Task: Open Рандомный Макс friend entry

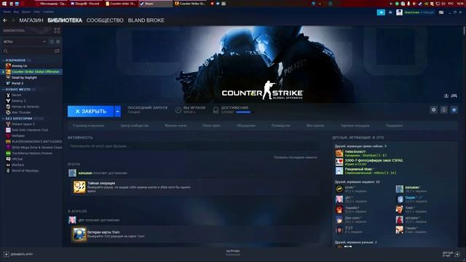Action: 366,171
